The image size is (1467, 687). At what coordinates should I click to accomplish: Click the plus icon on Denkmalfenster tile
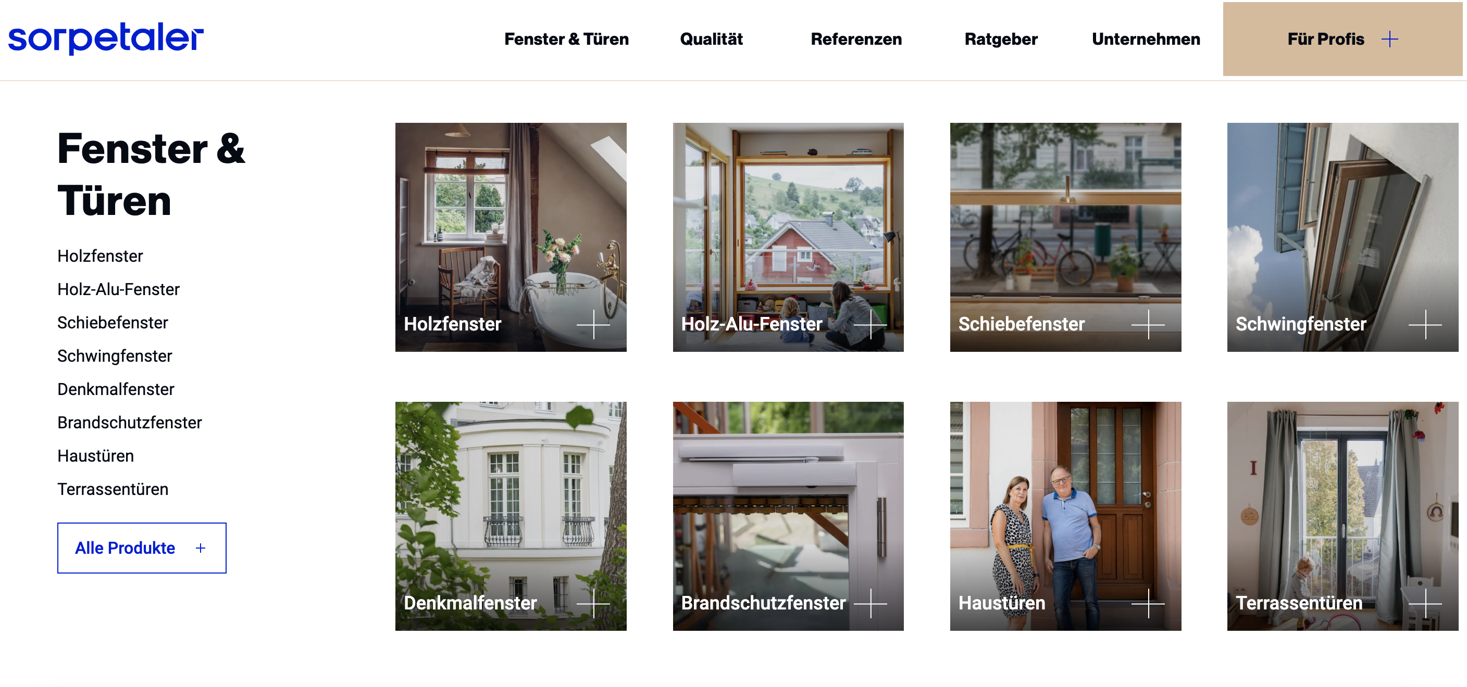593,603
